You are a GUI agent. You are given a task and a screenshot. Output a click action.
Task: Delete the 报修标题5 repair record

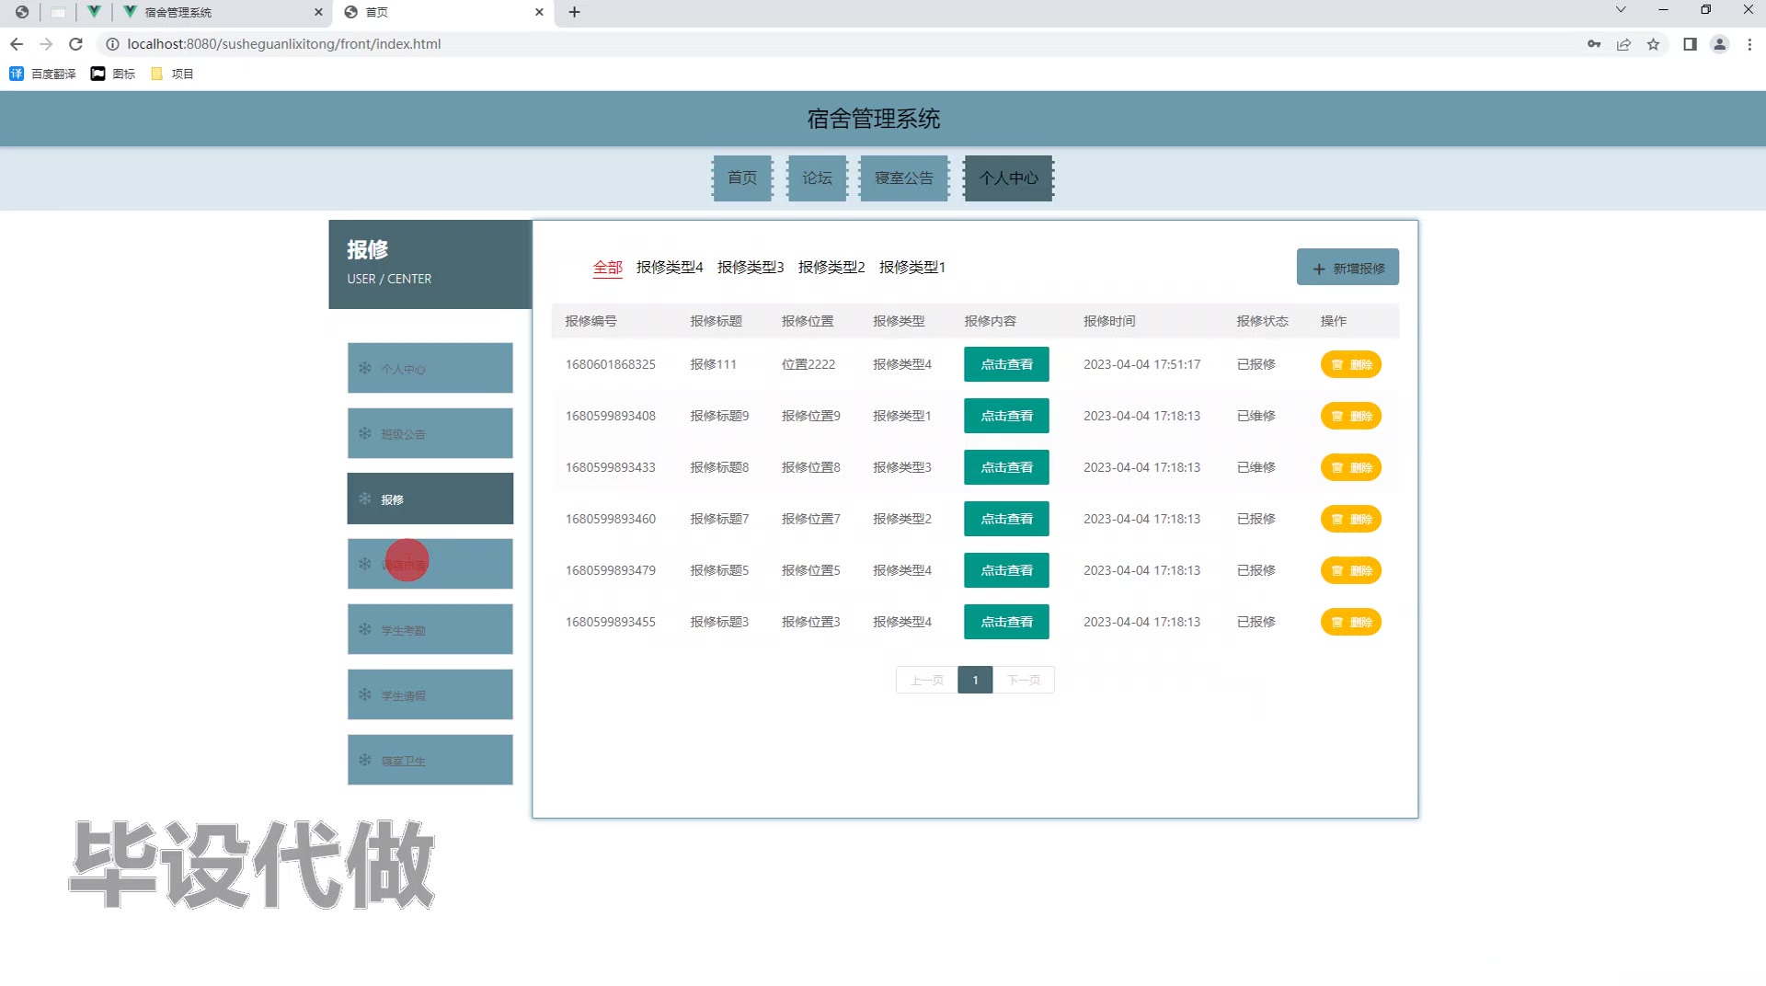tap(1351, 570)
